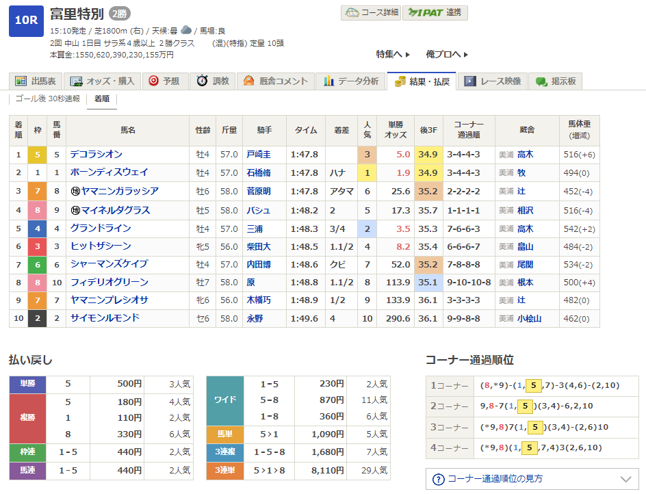
Task: Click the オッズ・購入 tab icon
Action: tap(76, 81)
